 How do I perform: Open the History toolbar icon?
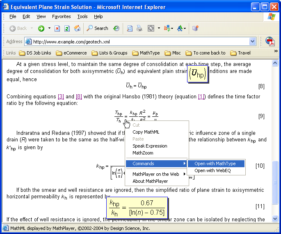click(x=117, y=28)
